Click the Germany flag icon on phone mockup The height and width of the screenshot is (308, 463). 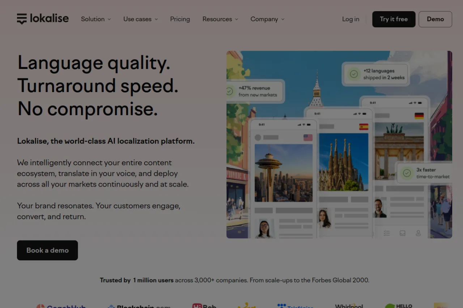coord(419,116)
